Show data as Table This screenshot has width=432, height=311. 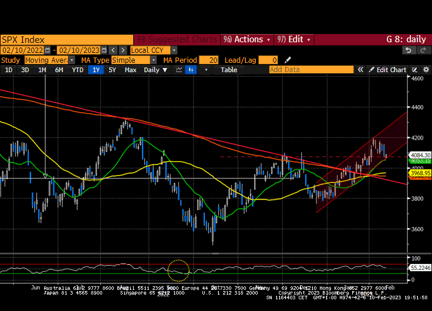(x=229, y=70)
